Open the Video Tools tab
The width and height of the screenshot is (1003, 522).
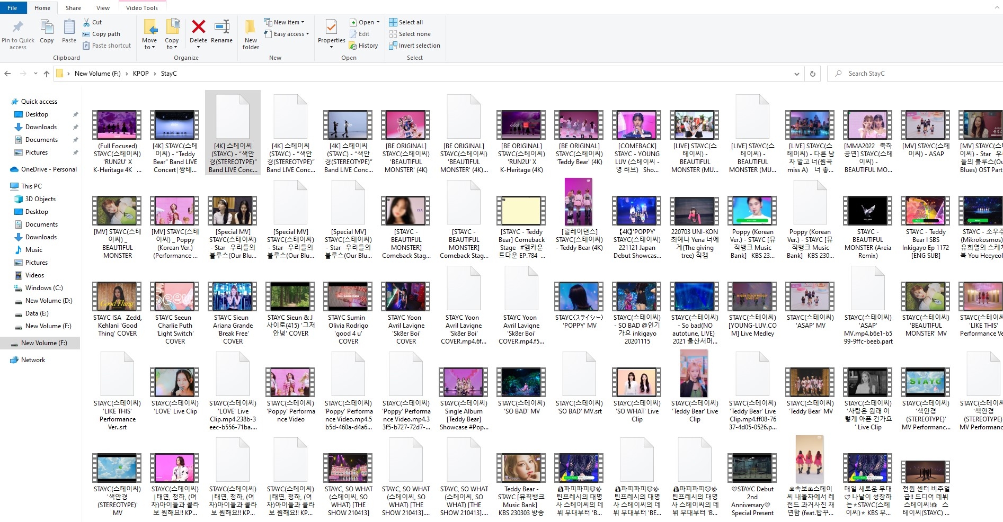pos(142,8)
